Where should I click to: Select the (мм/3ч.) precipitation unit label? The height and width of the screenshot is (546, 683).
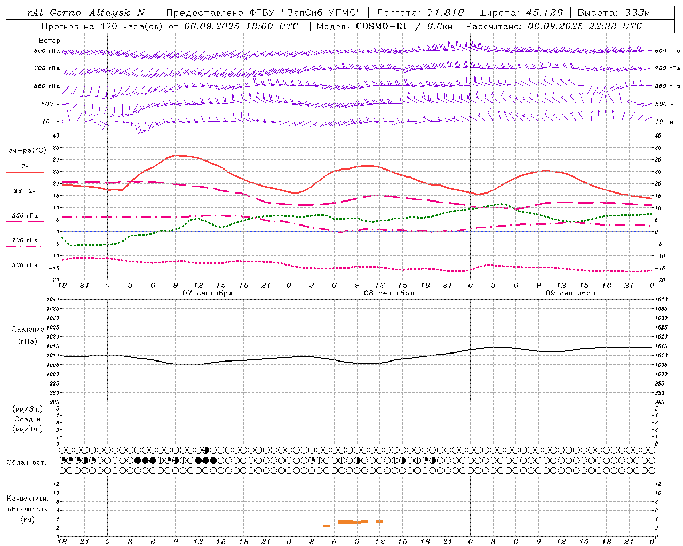(28, 409)
